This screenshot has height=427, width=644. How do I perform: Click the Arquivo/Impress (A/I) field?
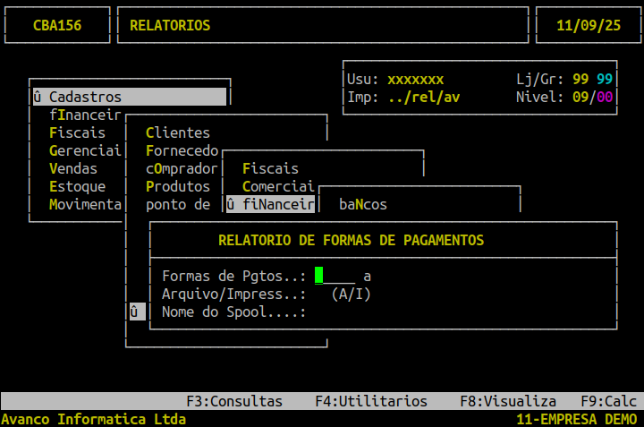(319, 294)
